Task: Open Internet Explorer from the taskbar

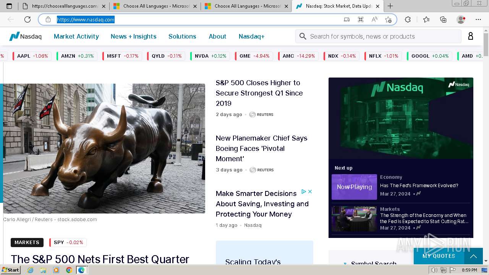Action: coord(31,270)
